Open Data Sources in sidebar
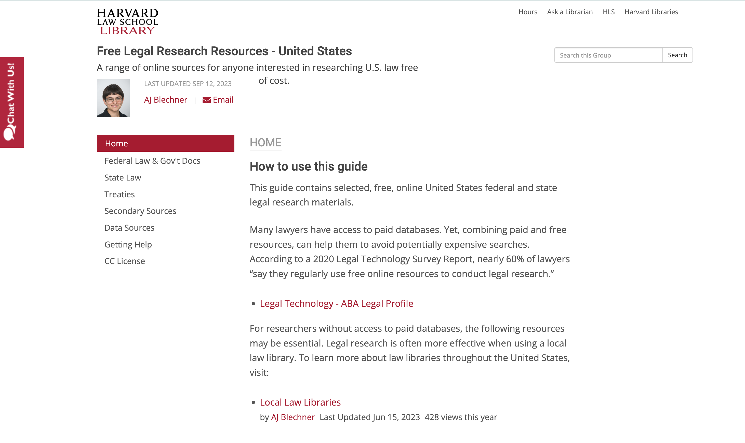The width and height of the screenshot is (745, 443). [x=129, y=228]
